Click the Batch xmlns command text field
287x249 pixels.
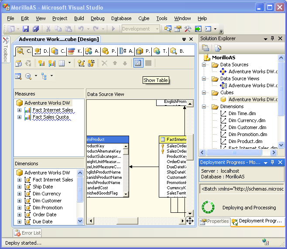pyautogui.click(x=242, y=189)
